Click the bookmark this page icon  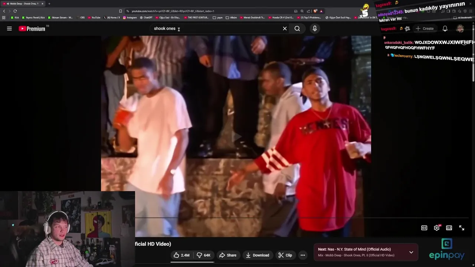pos(120,11)
